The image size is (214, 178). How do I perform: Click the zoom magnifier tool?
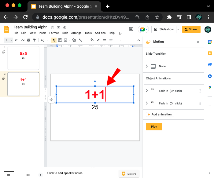pyautogui.click(x=42, y=40)
